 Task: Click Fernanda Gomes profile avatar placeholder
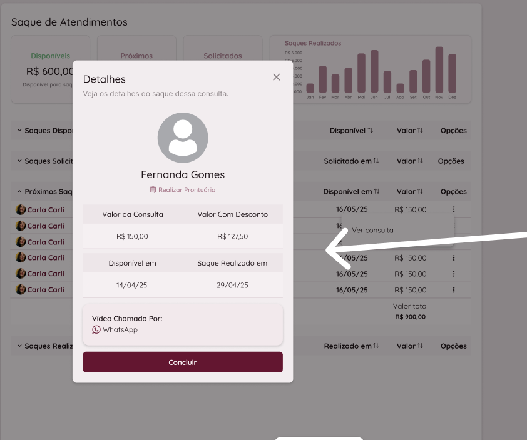(x=183, y=137)
